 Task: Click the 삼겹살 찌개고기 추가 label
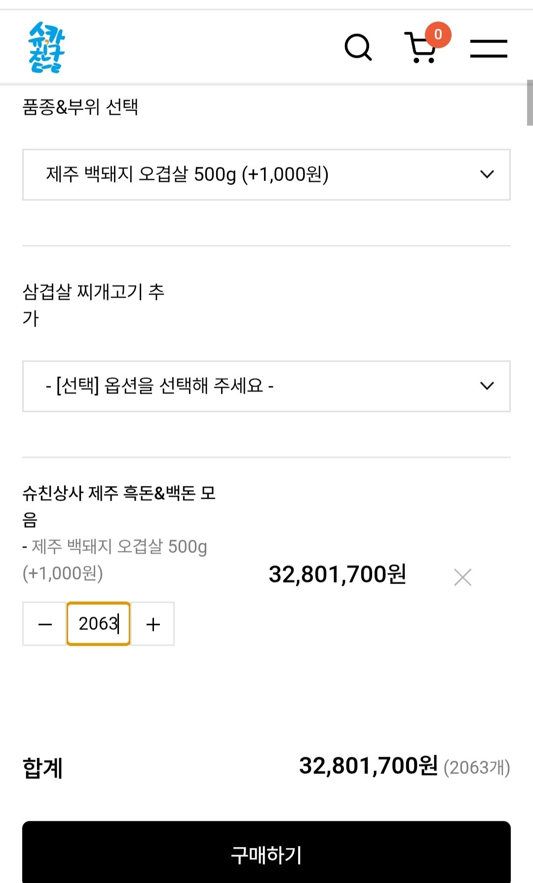click(x=93, y=304)
